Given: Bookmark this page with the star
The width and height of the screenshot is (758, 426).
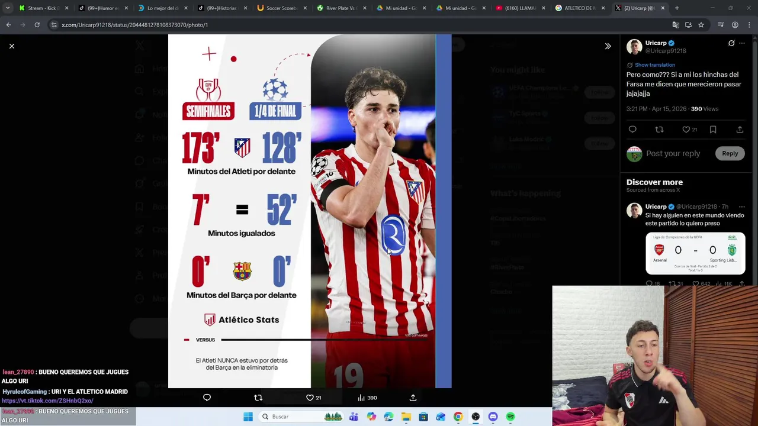Looking at the screenshot, I should point(701,25).
